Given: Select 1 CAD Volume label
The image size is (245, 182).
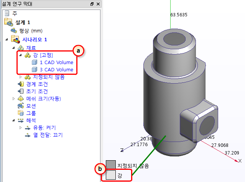Looking at the screenshot, I should [x=56, y=62].
